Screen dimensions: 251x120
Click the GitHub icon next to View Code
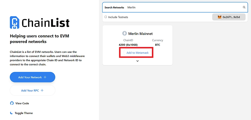12,103
